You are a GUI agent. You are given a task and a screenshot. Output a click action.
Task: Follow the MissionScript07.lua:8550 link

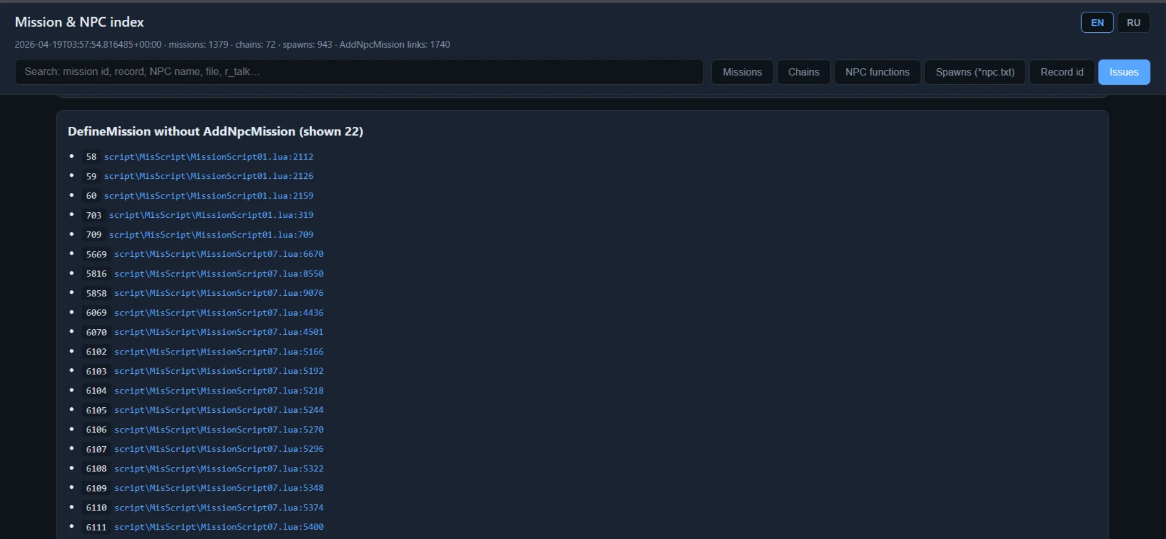tap(219, 274)
